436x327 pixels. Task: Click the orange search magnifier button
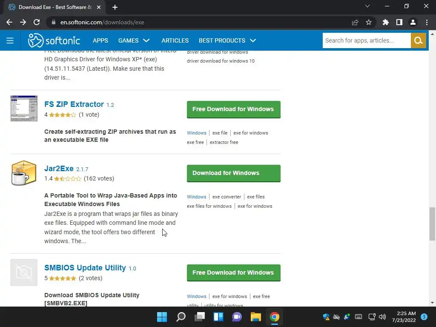click(x=418, y=40)
